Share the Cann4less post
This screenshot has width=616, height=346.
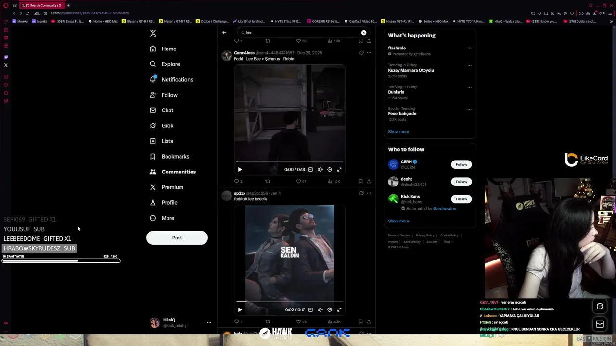(369, 181)
